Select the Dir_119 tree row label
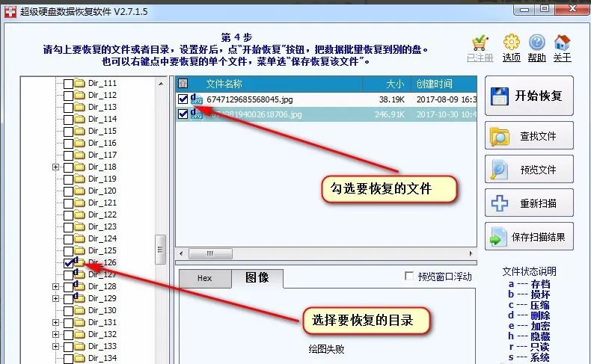591x364 pixels. click(102, 179)
